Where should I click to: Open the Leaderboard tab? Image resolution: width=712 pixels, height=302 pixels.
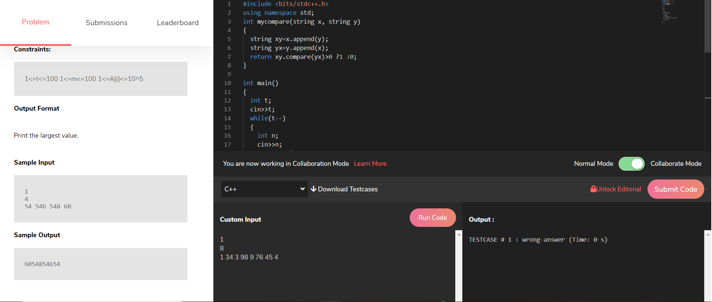(x=177, y=23)
